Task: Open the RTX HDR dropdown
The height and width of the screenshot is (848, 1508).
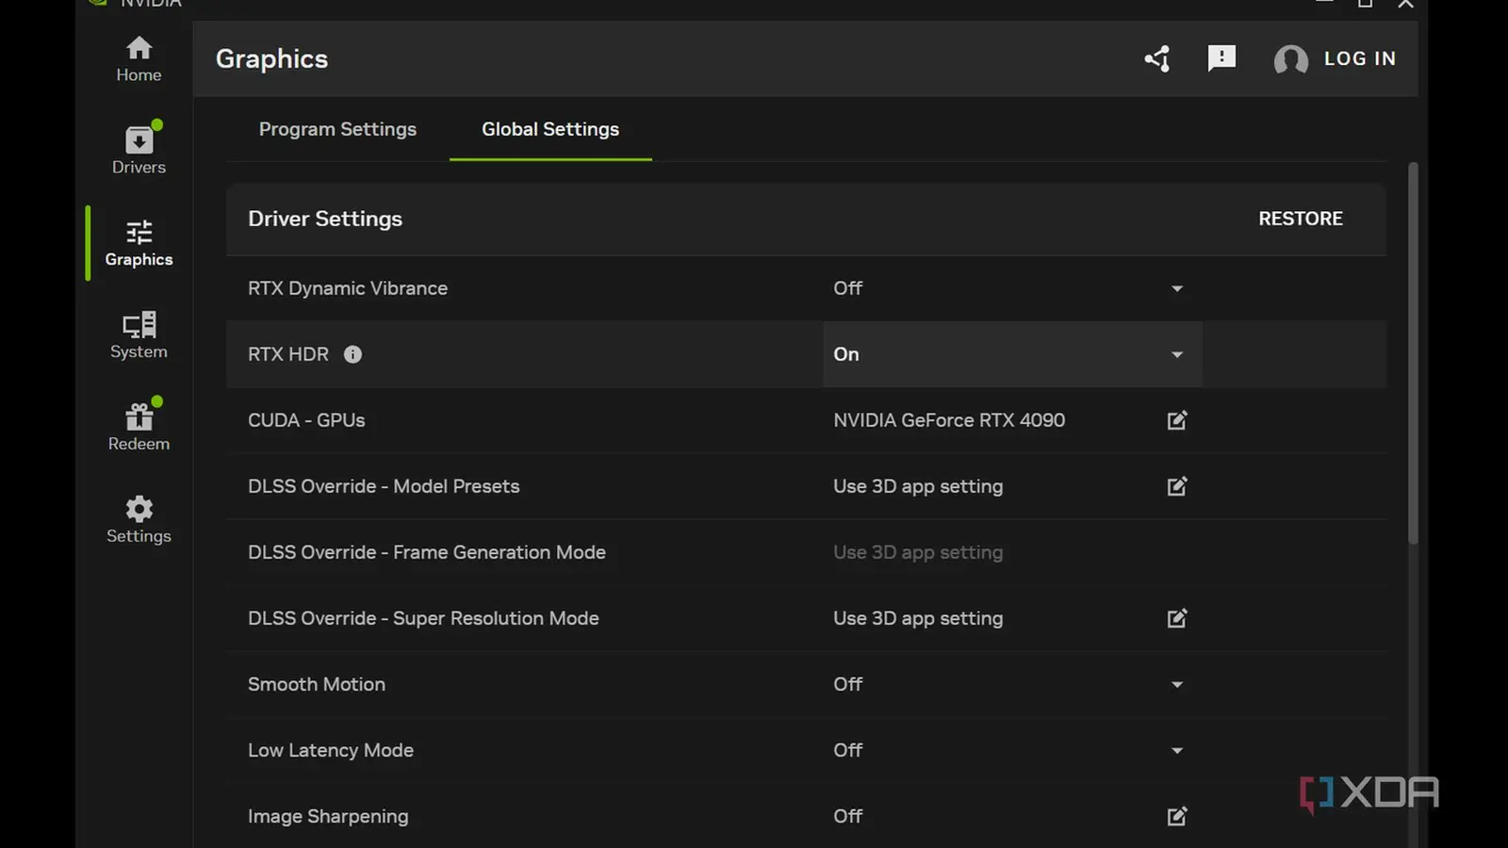Action: pos(1012,354)
